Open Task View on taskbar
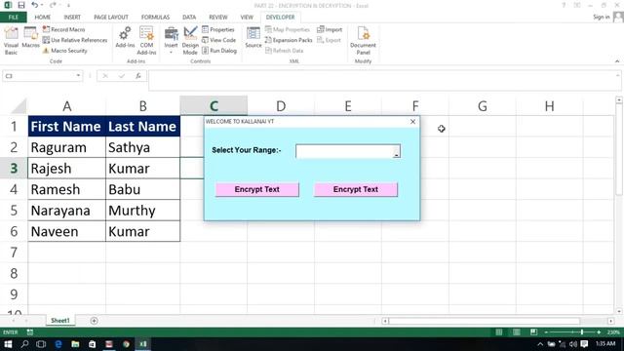The height and width of the screenshot is (351, 624). coord(41,344)
